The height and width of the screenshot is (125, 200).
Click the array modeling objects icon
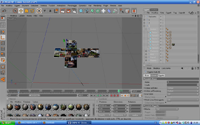click(98, 11)
